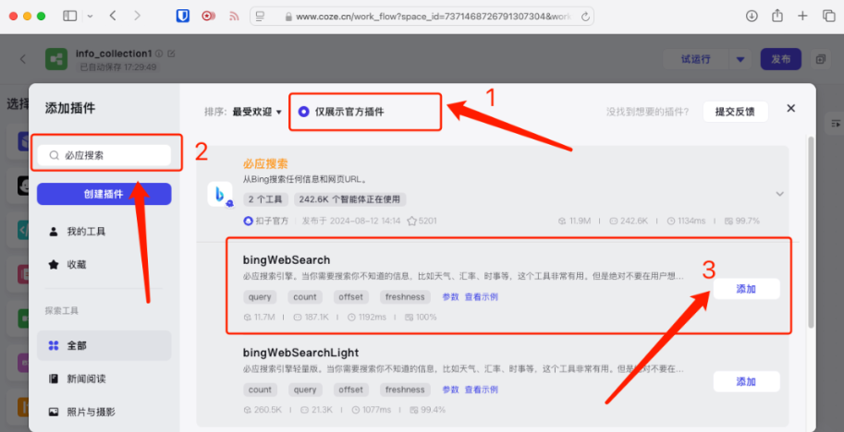Screen dimensions: 844x432
Task: Select 全部 in the explore tools list
Action: [104, 345]
